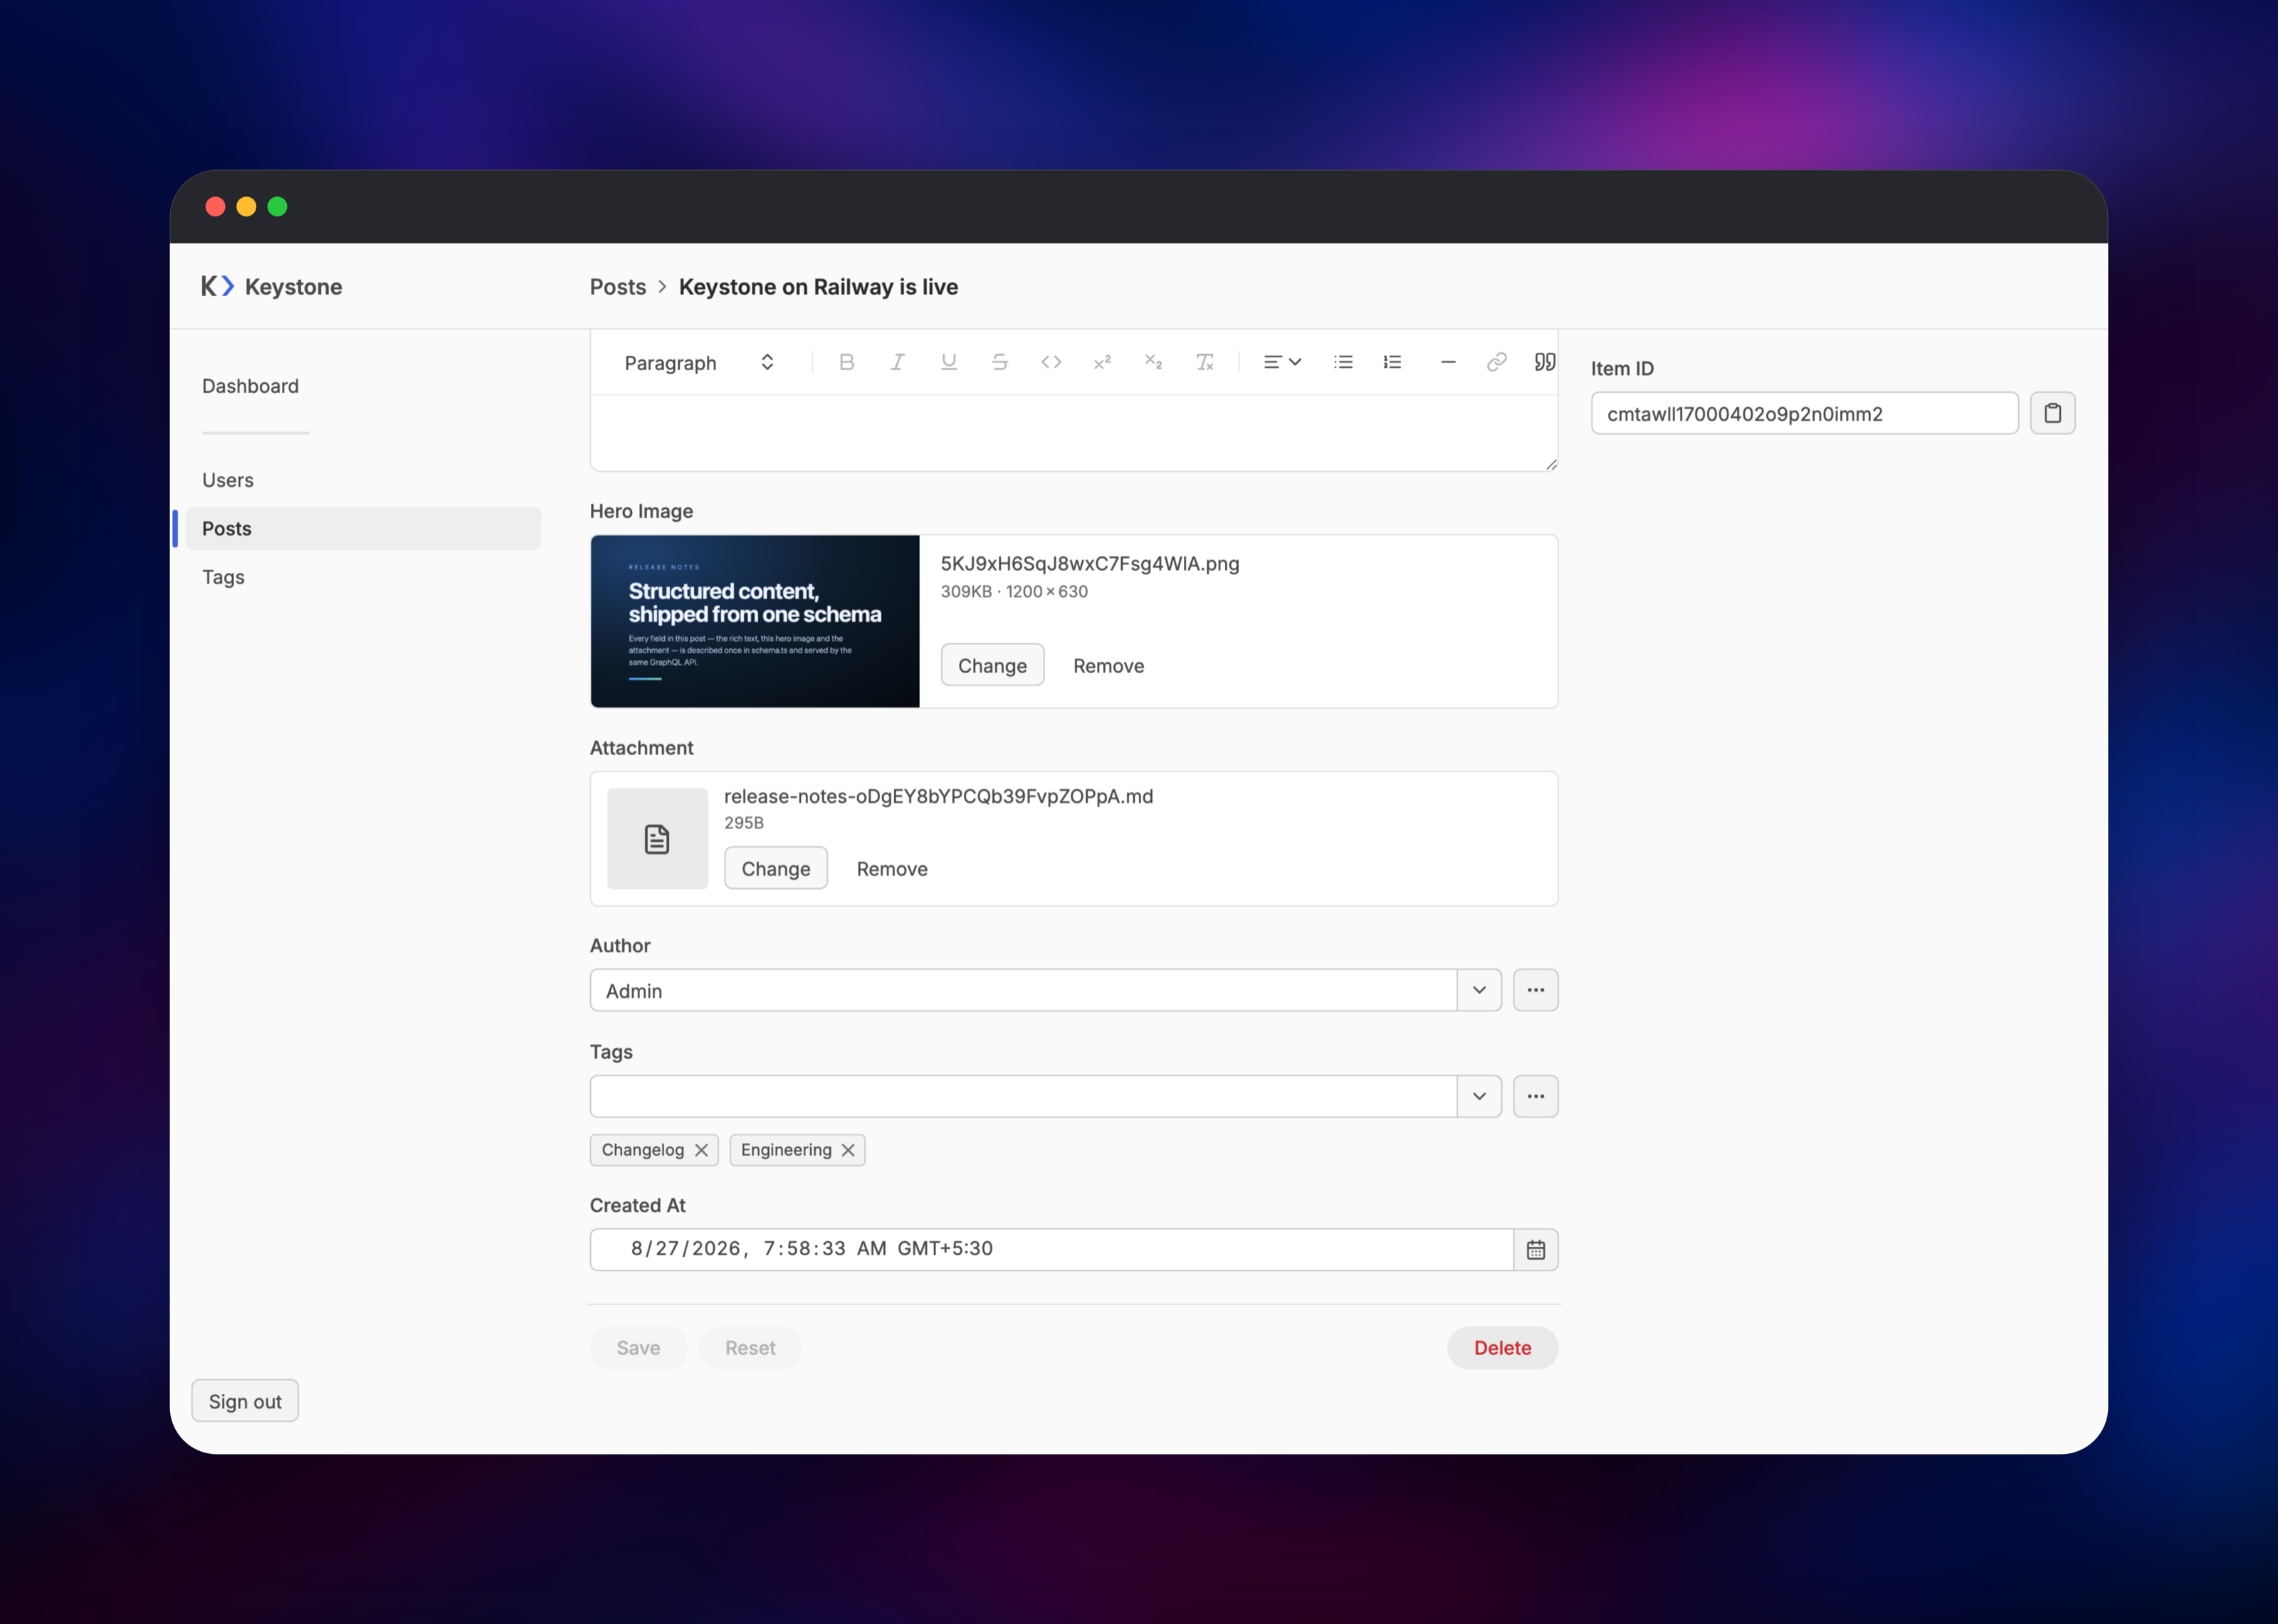Viewport: 2278px width, 1624px height.
Task: Open the Tags field's more options menu
Action: pos(1535,1096)
